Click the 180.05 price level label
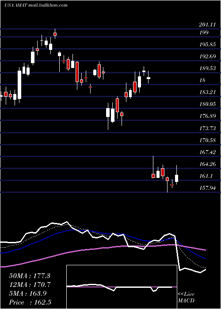The image size is (221, 309). (207, 104)
